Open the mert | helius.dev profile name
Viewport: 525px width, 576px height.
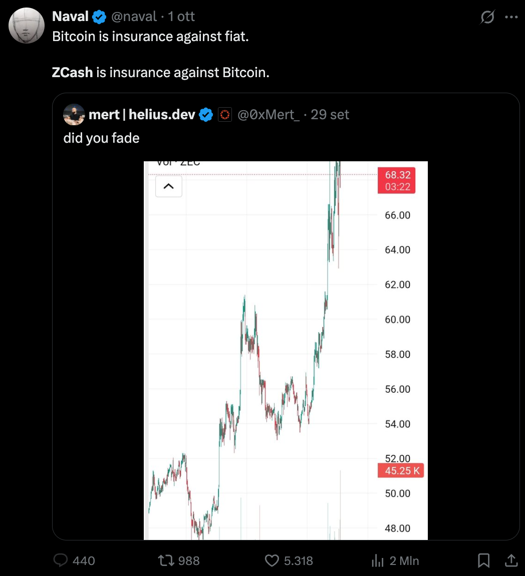142,115
